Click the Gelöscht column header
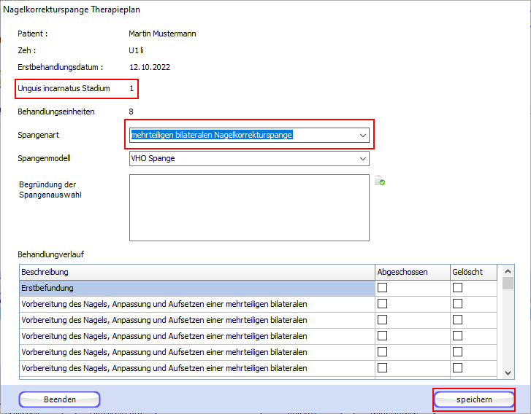Viewport: 531px width, 414px height. [473, 272]
